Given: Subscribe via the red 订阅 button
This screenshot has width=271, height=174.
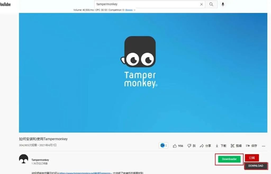Looking at the screenshot, I should click(x=252, y=158).
